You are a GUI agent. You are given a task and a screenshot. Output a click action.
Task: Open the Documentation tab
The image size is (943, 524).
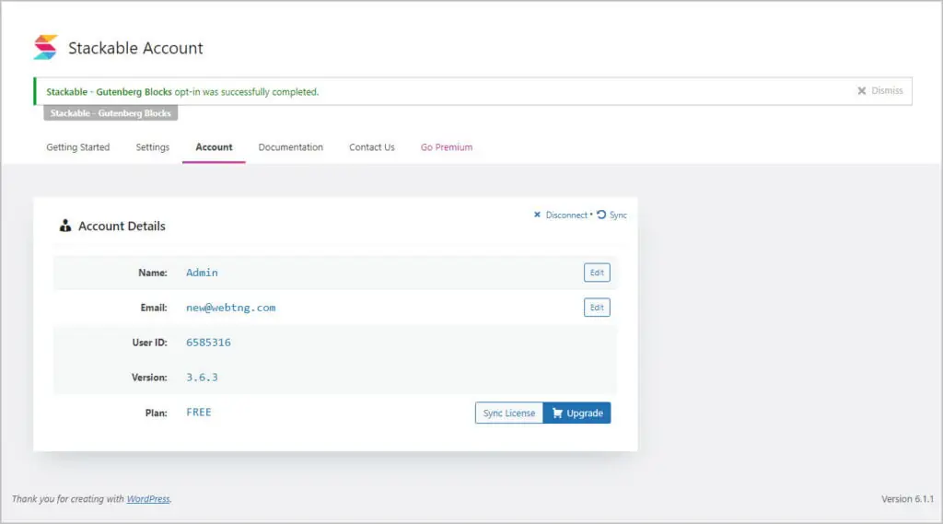point(290,147)
